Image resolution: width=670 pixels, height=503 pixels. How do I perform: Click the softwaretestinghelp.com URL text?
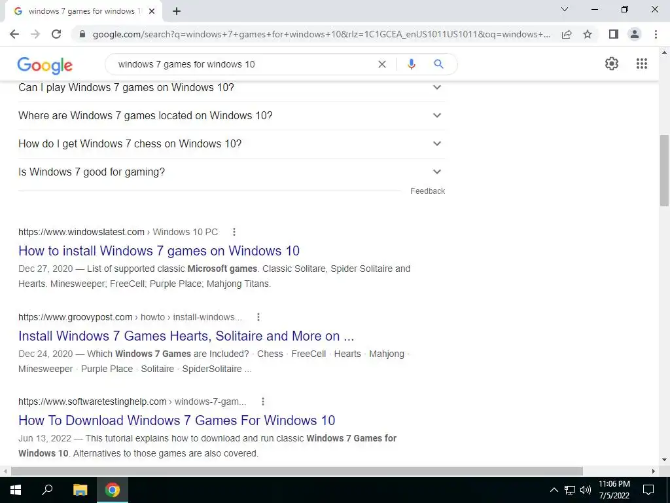tap(92, 401)
